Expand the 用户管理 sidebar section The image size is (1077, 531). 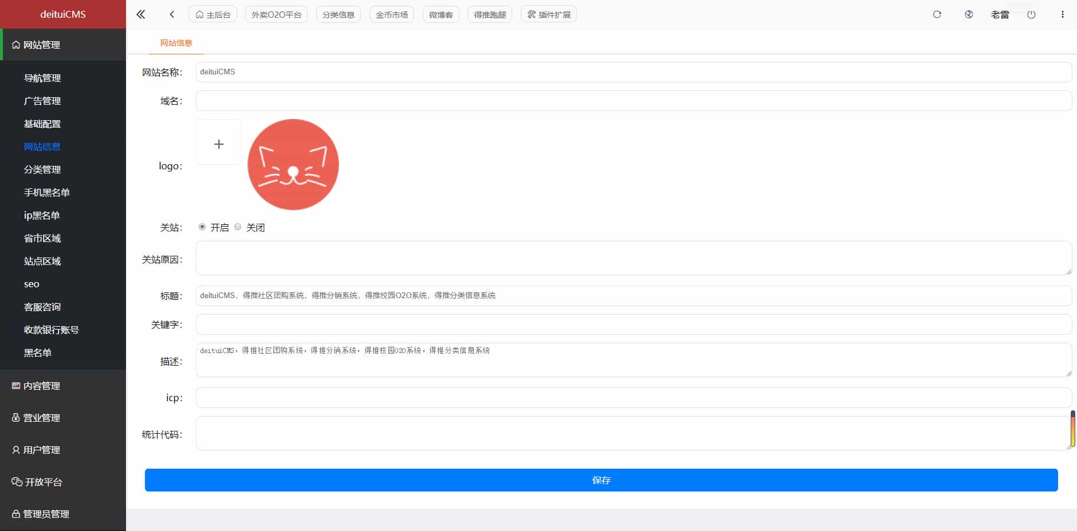click(63, 450)
